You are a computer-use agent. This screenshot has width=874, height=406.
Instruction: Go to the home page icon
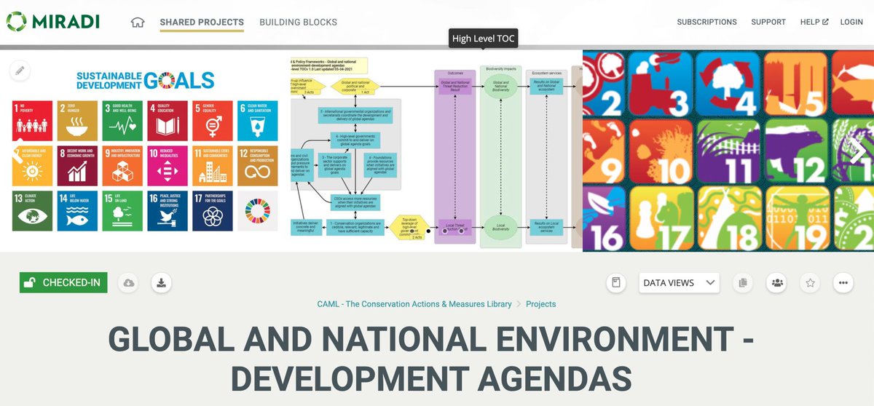[137, 22]
